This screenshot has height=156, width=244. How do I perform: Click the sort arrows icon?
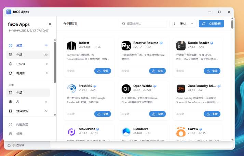pos(174,24)
